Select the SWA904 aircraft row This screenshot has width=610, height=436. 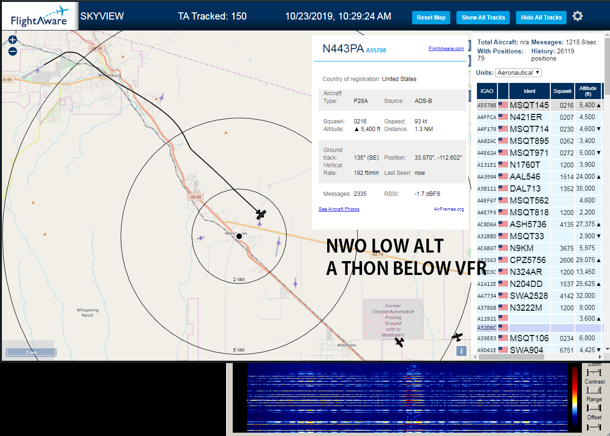tap(540, 350)
